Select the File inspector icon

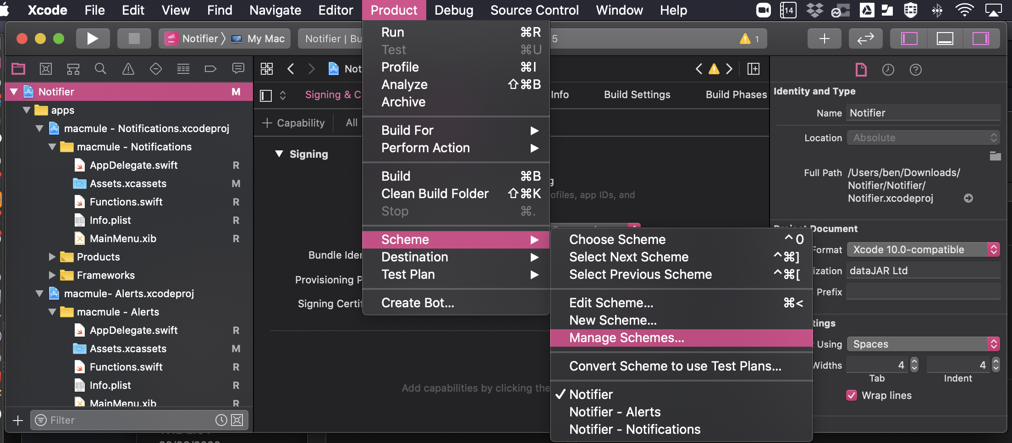[x=861, y=70]
